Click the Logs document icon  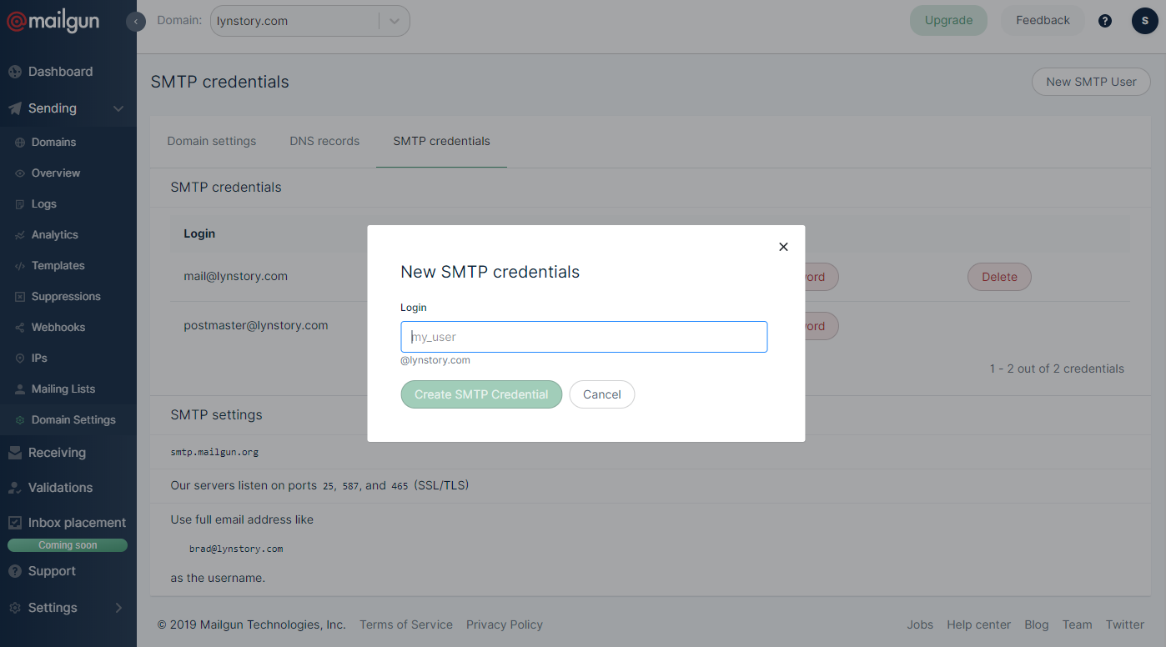pyautogui.click(x=20, y=204)
